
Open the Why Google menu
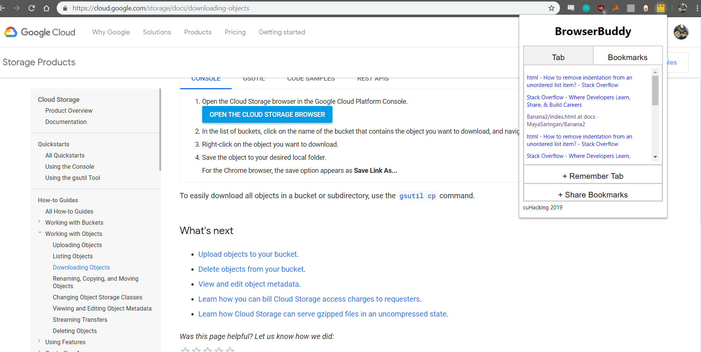click(111, 32)
